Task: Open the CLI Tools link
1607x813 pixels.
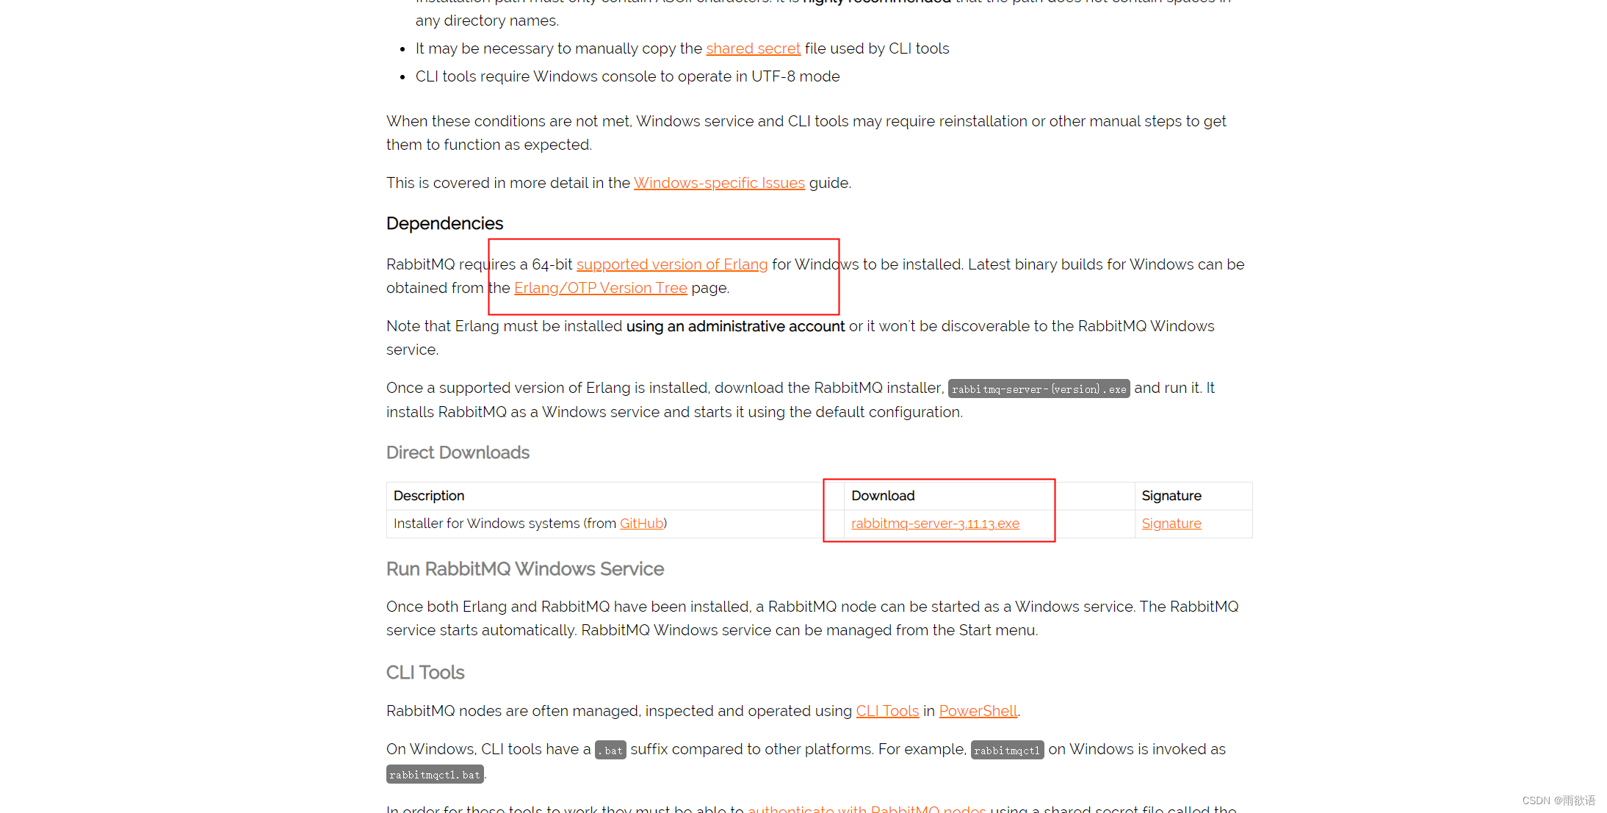Action: pos(887,711)
